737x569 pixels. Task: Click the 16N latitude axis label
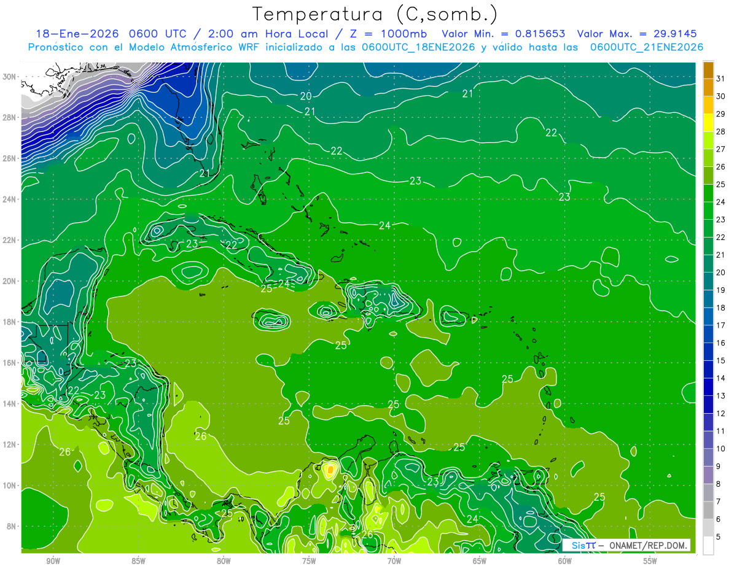(10, 362)
